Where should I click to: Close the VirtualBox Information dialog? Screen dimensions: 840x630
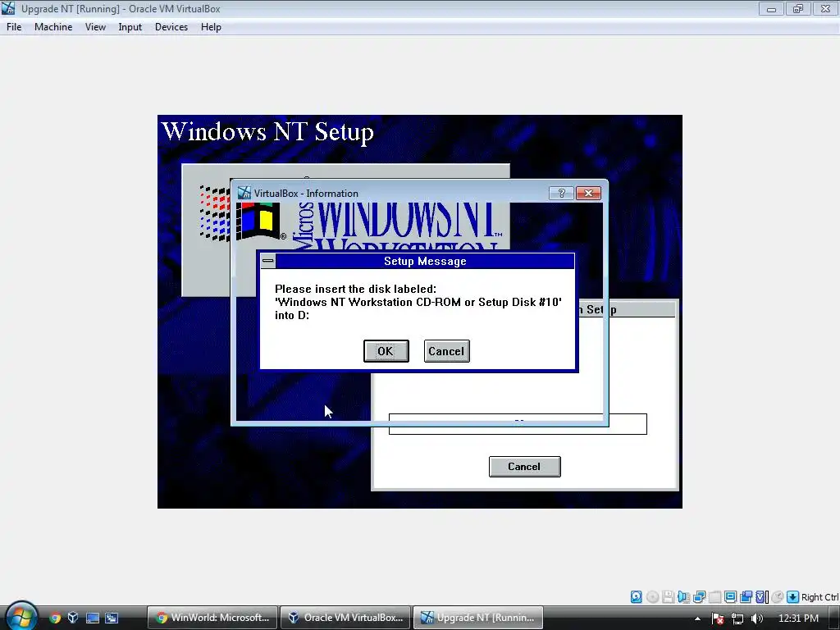pyautogui.click(x=588, y=193)
